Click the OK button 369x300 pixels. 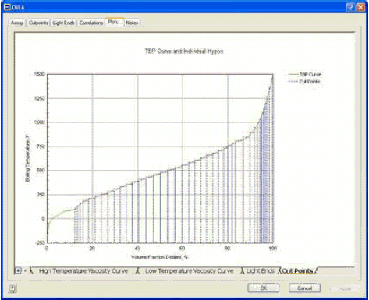pos(264,288)
